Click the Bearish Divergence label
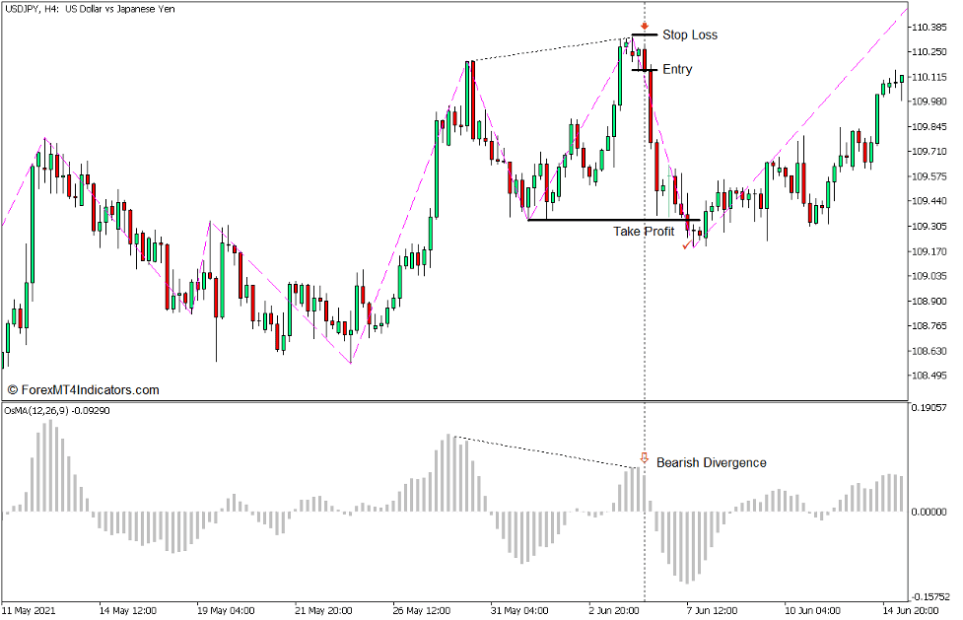 tap(712, 461)
